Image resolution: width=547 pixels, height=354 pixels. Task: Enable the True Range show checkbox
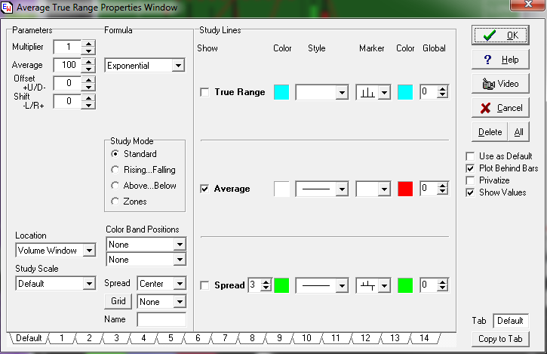click(x=204, y=92)
